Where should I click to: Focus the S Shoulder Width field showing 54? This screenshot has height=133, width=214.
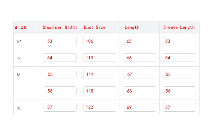click(60, 58)
